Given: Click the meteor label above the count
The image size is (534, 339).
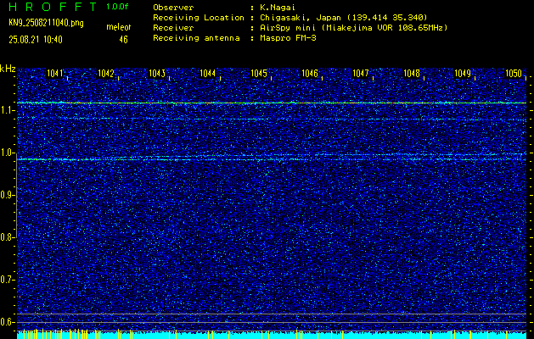Looking at the screenshot, I should tap(119, 27).
